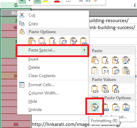Screen dimensions: 137x128
Task: Click Merge Conditional Formatting paste icon
Action: 126,71
